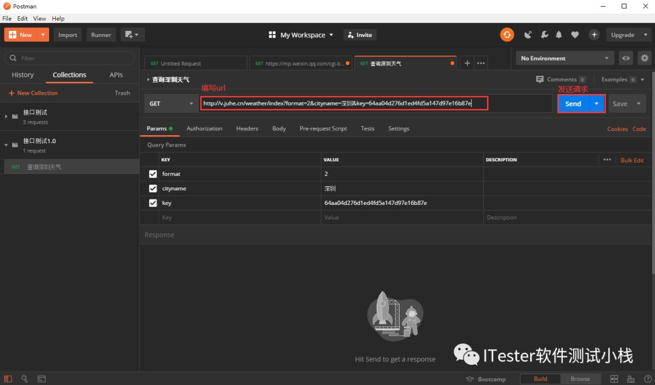Switch to the APIs tab
This screenshot has height=385, width=655.
click(116, 75)
